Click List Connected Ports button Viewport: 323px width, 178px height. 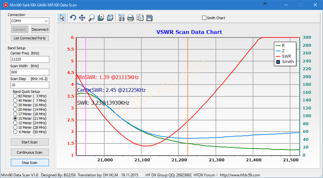[x=30, y=38]
